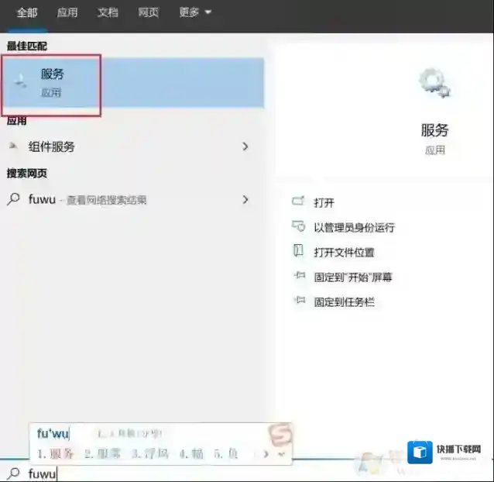
Task: Click the search magnifier icon in taskbar
Action: point(13,473)
